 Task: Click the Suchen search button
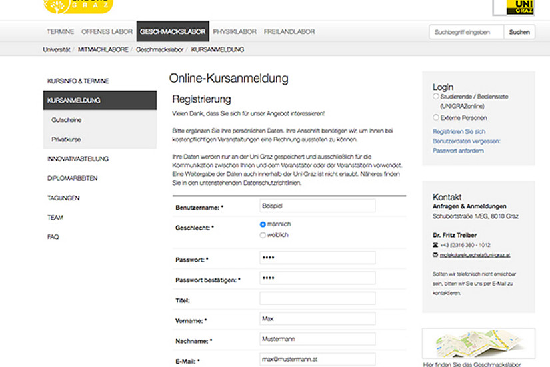click(519, 32)
